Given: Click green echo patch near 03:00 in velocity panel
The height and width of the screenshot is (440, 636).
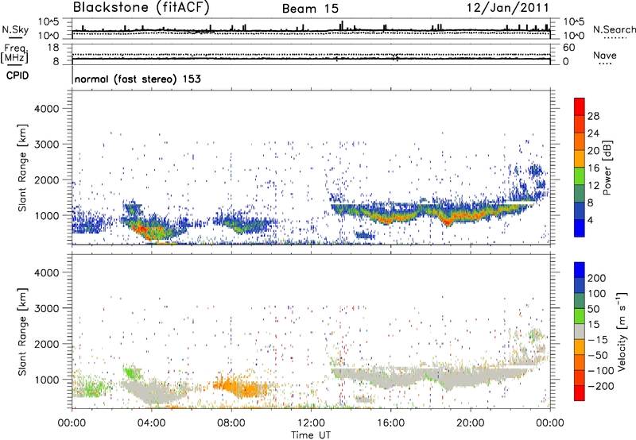Looking at the screenshot, I should (x=130, y=372).
